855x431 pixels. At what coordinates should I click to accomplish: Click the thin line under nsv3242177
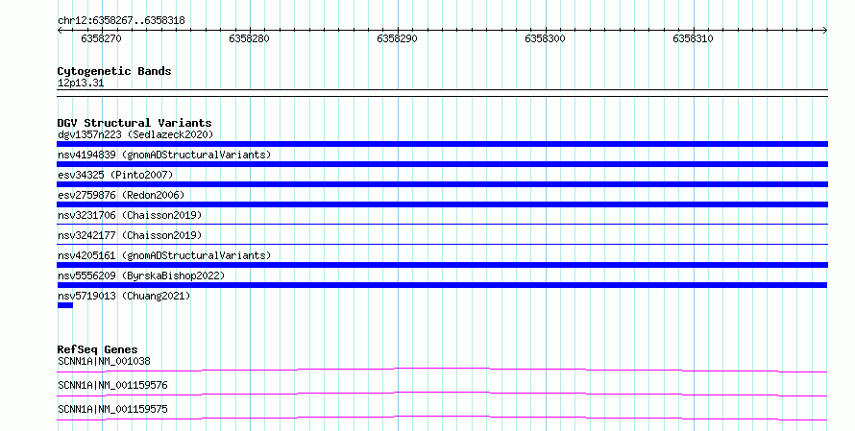pos(442,244)
